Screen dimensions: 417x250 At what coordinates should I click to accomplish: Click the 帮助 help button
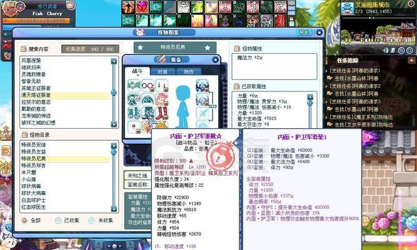pyautogui.click(x=304, y=32)
